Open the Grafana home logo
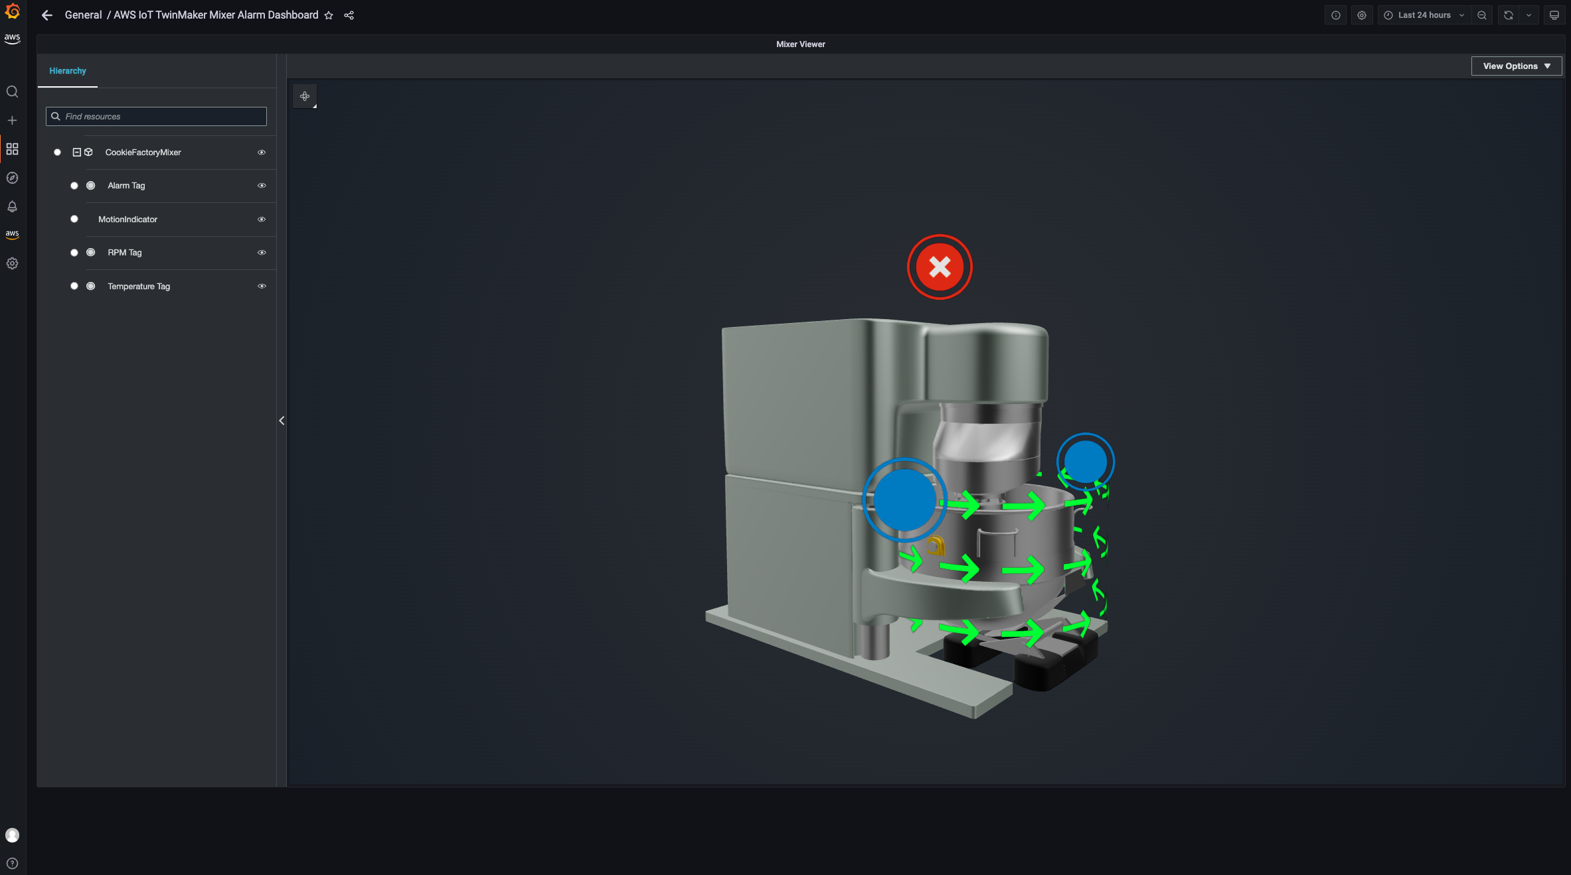The width and height of the screenshot is (1571, 875). 12,11
